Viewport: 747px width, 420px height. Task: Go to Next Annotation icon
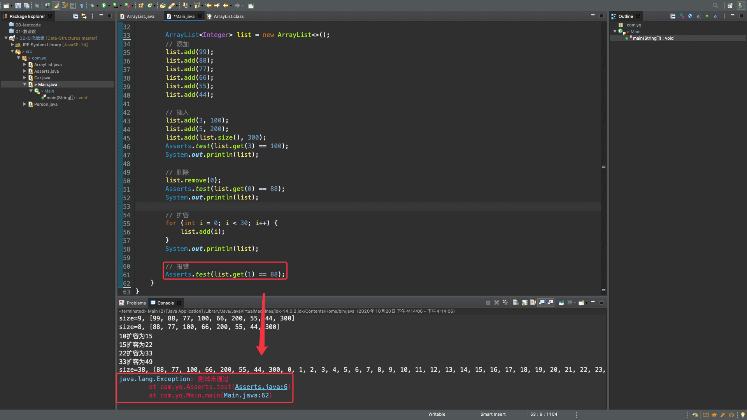(x=185, y=5)
